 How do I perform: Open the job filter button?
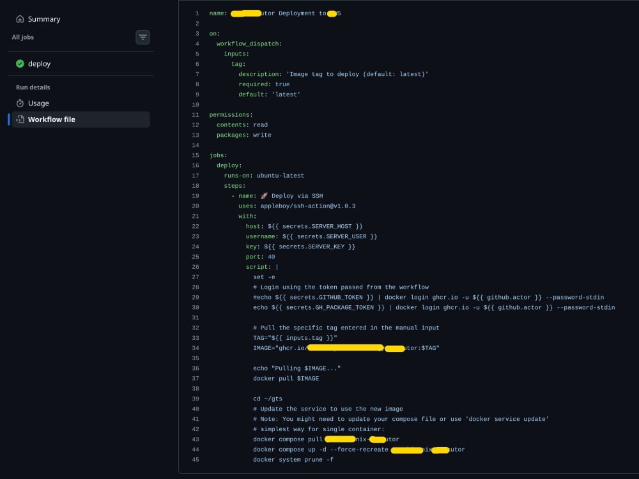[142, 38]
